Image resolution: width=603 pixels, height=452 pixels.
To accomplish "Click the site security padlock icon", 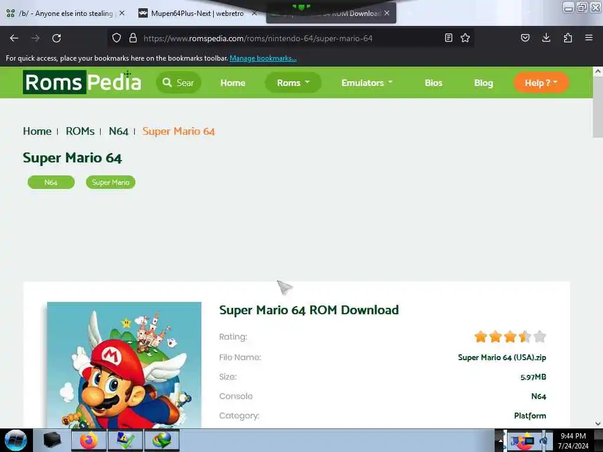I will tap(133, 38).
